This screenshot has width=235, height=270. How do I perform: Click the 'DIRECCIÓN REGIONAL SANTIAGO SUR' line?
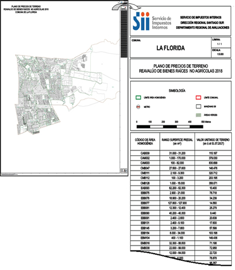(202, 23)
